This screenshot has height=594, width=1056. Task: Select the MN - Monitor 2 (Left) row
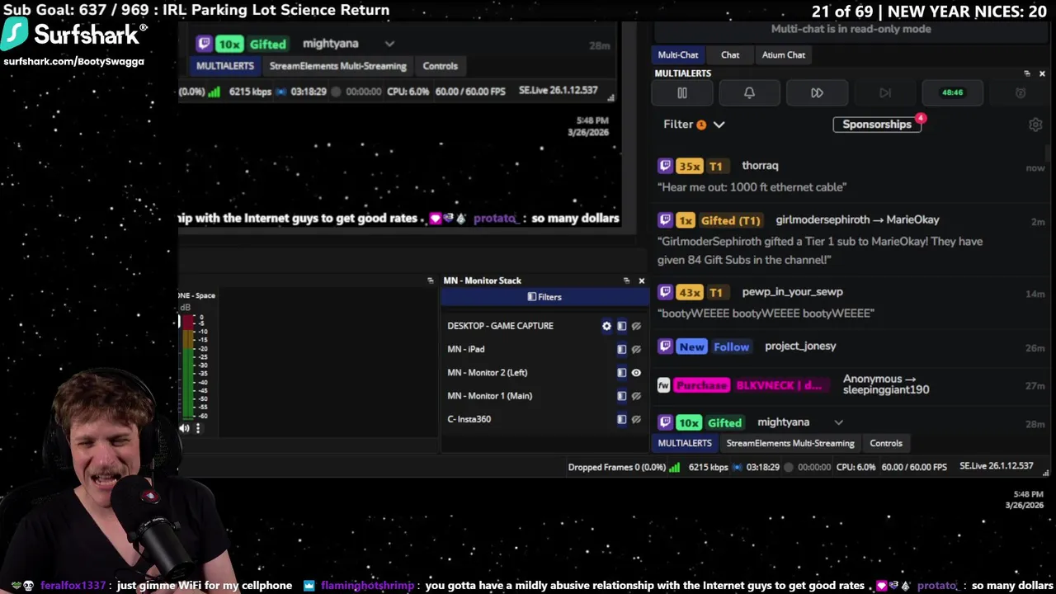[544, 373]
